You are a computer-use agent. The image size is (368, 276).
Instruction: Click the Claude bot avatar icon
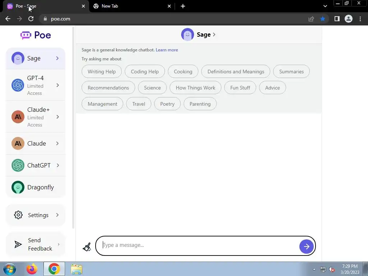tap(18, 143)
